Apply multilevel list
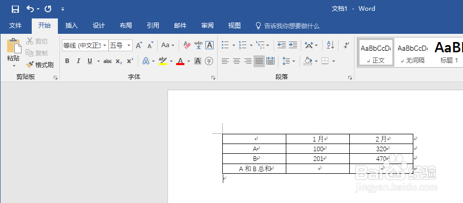The height and width of the screenshot is (203, 463). click(x=260, y=45)
